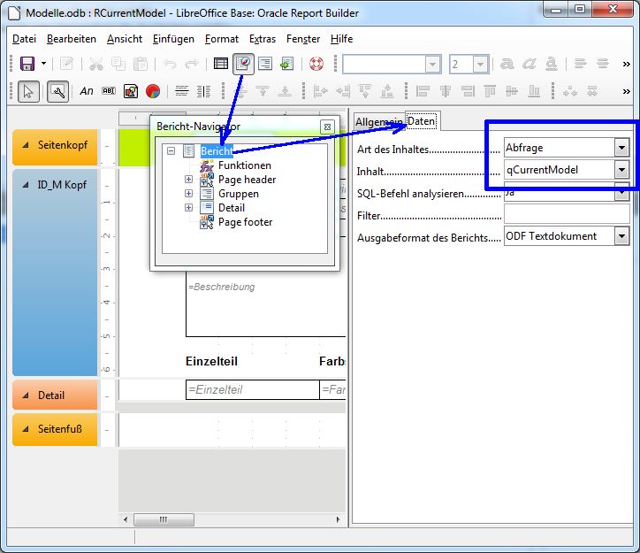Viewport: 640px width, 553px height.
Task: Click the Filter input field
Action: coord(567,214)
